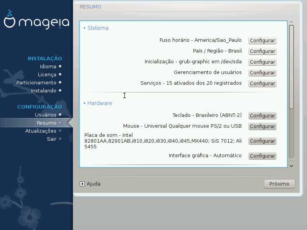307x230 pixels.
Task: Click the status dot beside Licença
Action: (60, 74)
